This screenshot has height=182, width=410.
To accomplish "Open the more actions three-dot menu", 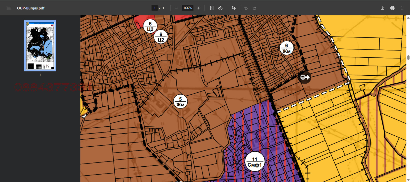I will [402, 8].
